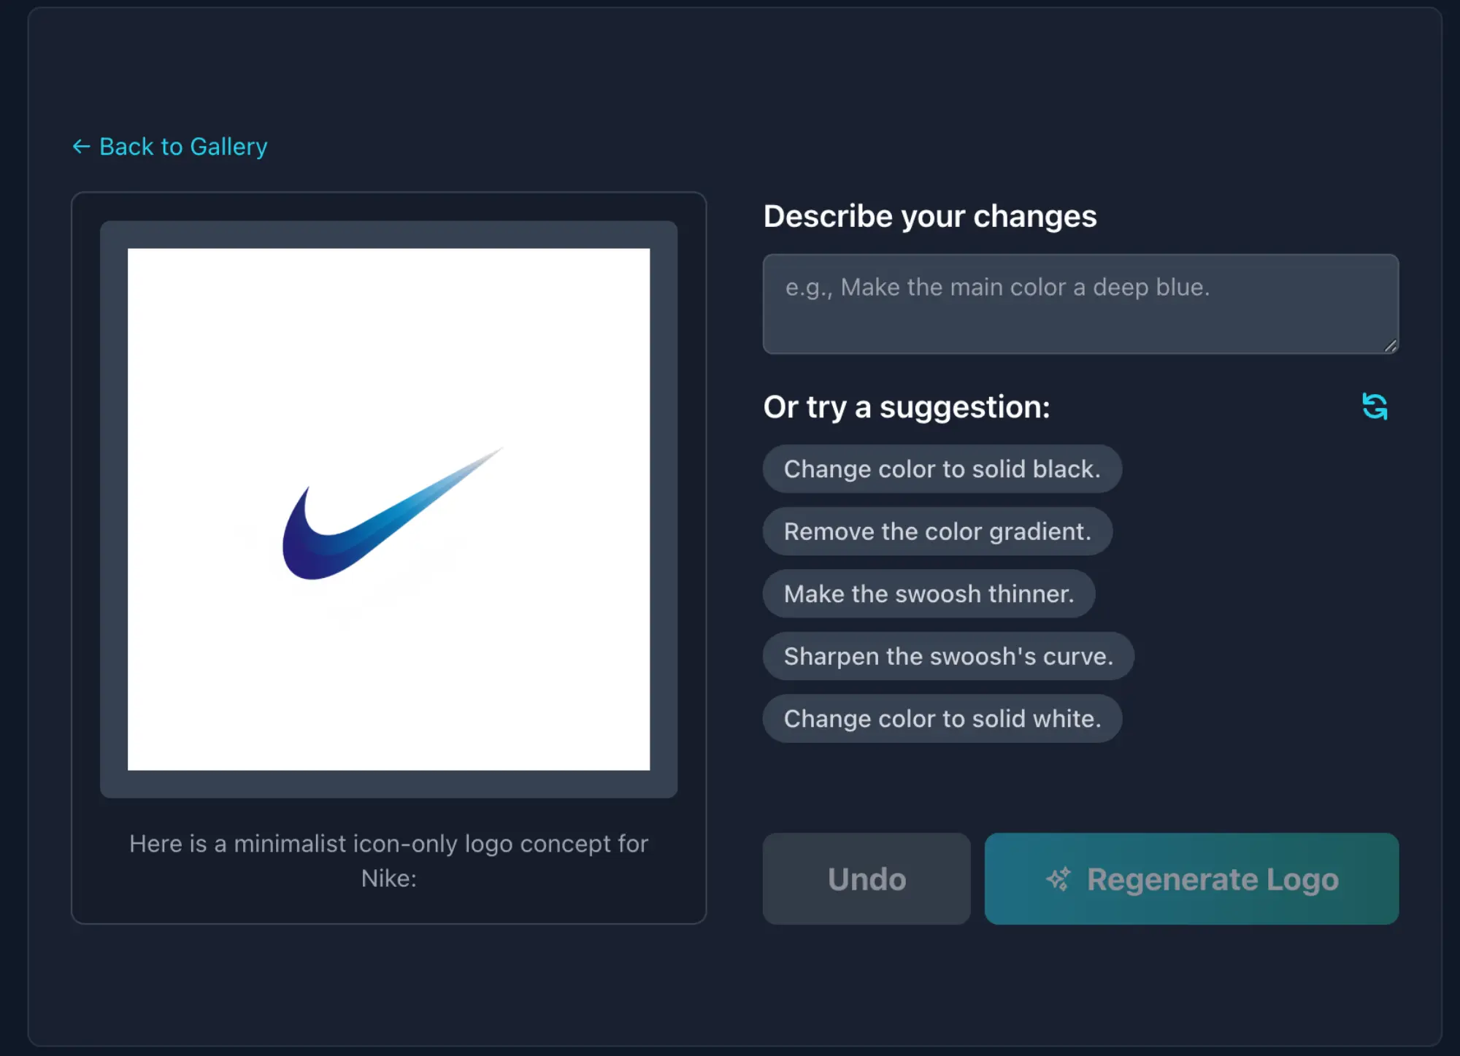Go back via the Back to Gallery link
The width and height of the screenshot is (1460, 1056).
tap(182, 147)
